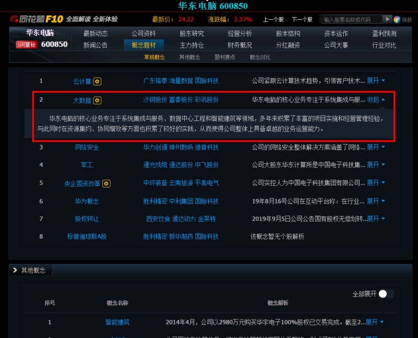The image size is (418, 338).
Task: Expand the 华为概念 row details
Action: (376, 201)
